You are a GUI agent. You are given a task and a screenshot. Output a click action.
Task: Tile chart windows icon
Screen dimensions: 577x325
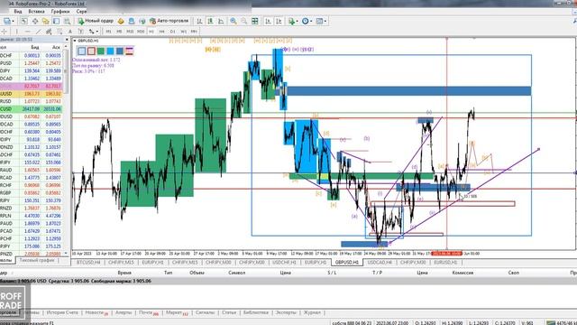click(x=255, y=21)
